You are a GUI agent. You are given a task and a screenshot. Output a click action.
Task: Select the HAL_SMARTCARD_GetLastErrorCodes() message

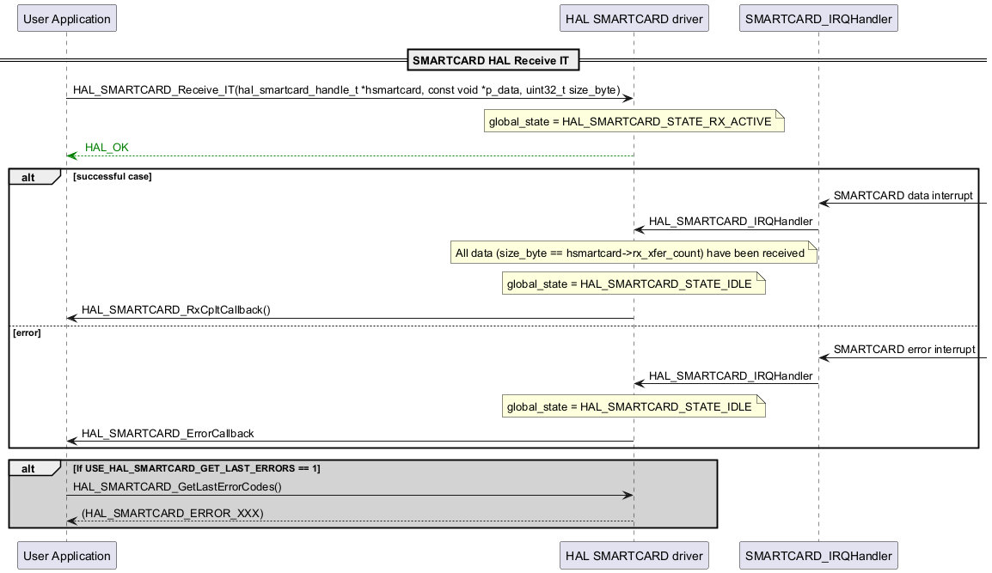(177, 487)
